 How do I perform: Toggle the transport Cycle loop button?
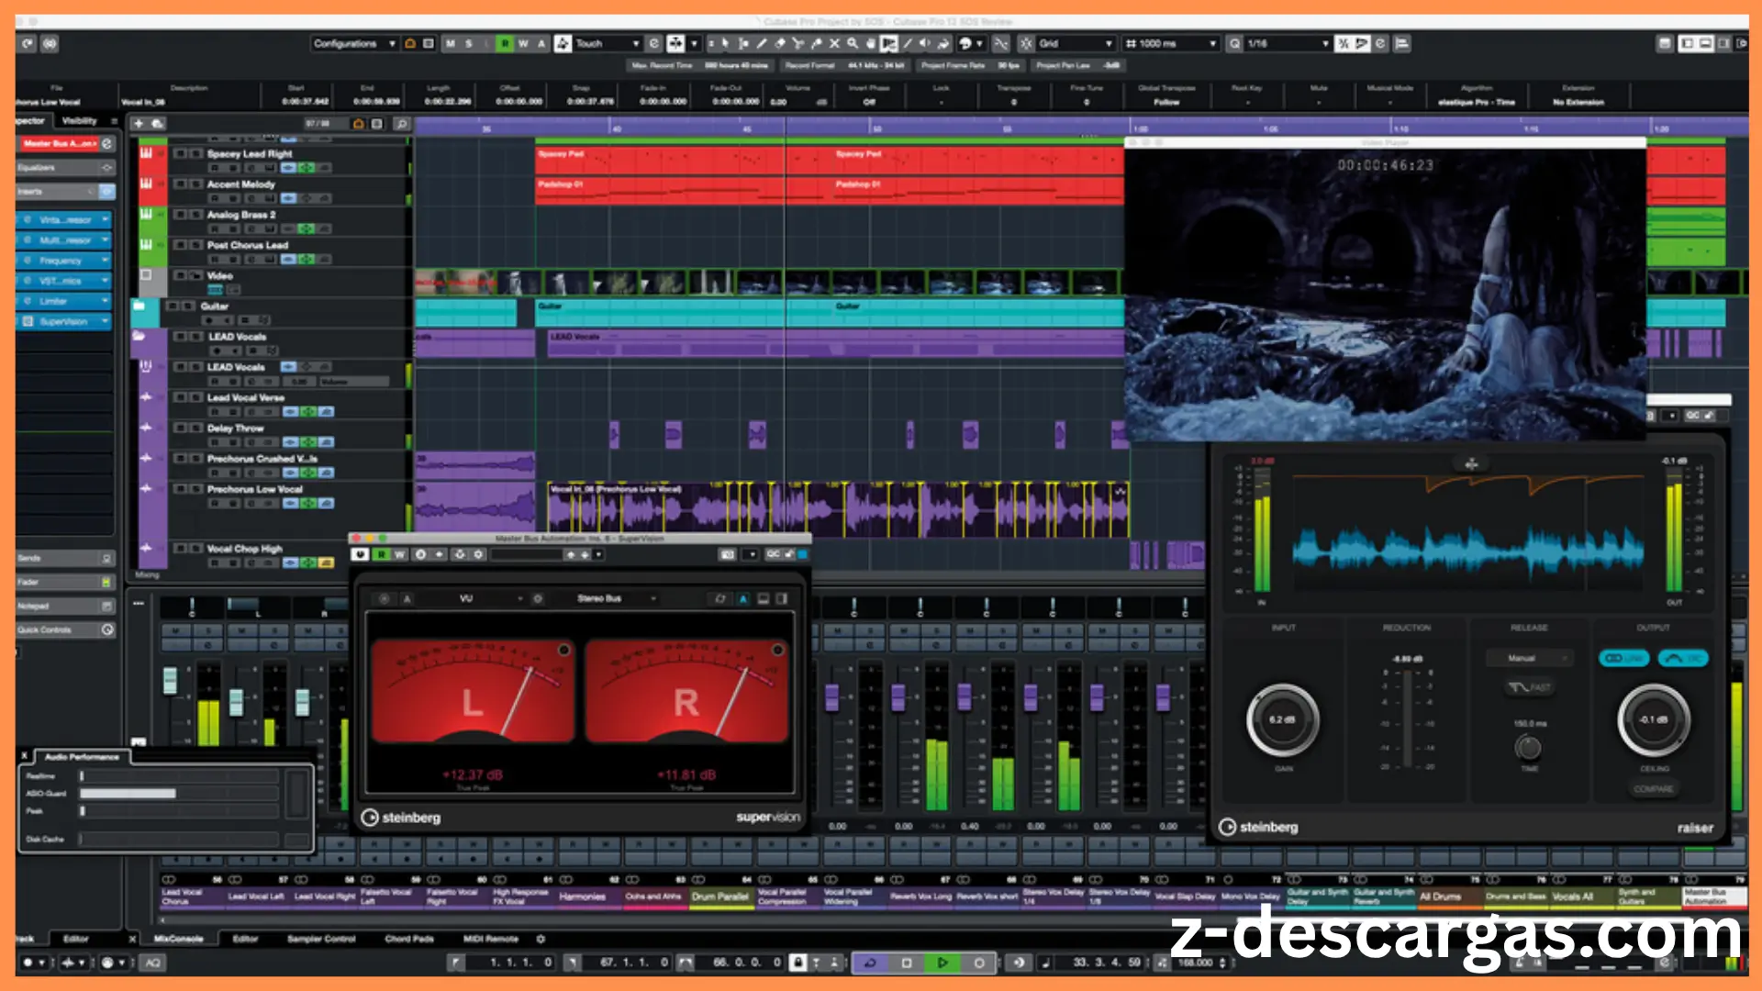click(x=870, y=963)
